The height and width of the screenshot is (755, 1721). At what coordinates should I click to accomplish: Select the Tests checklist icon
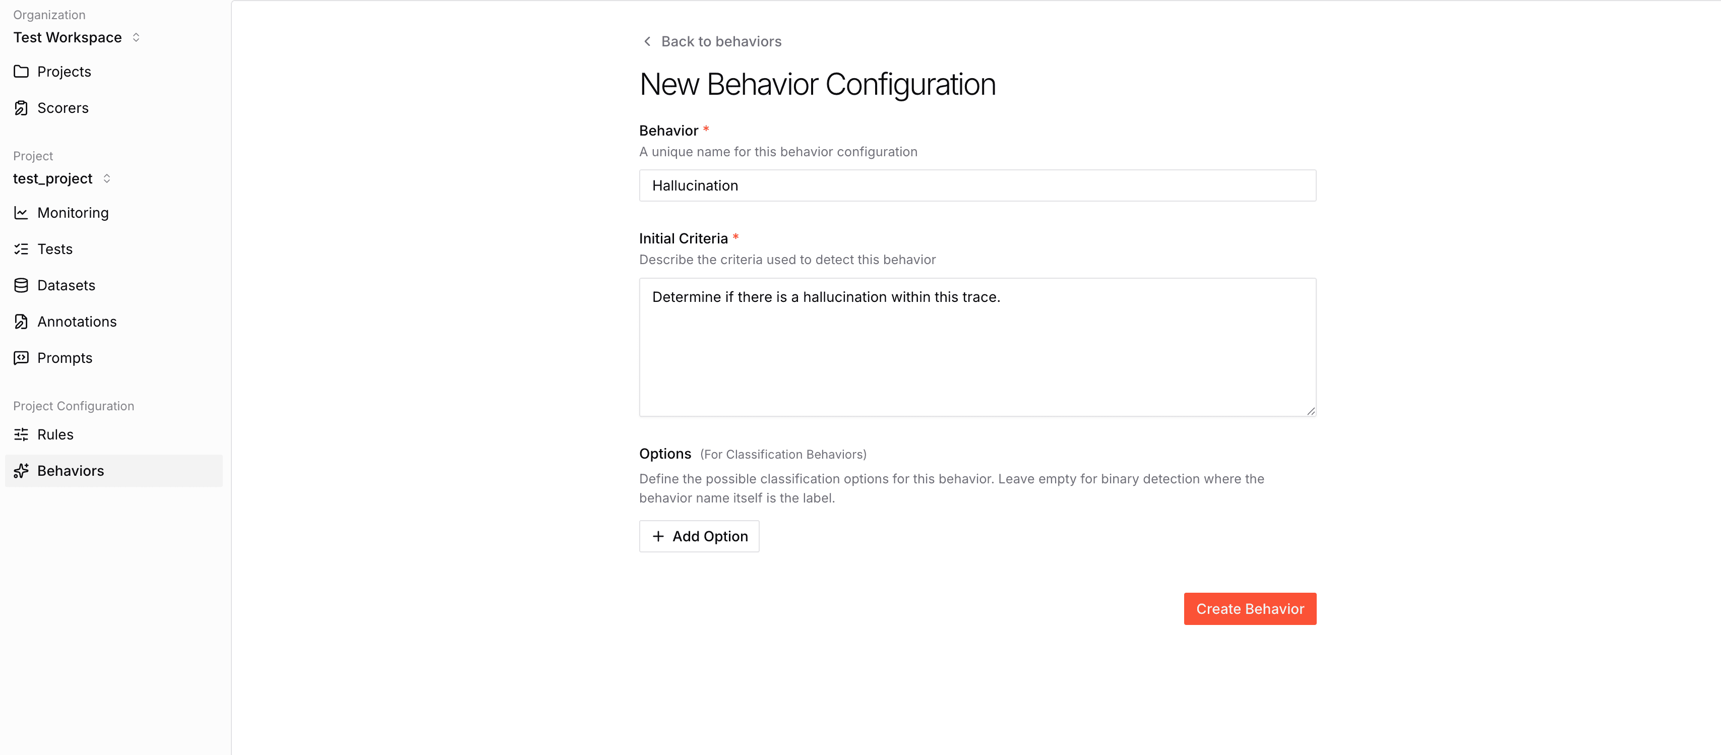tap(21, 248)
